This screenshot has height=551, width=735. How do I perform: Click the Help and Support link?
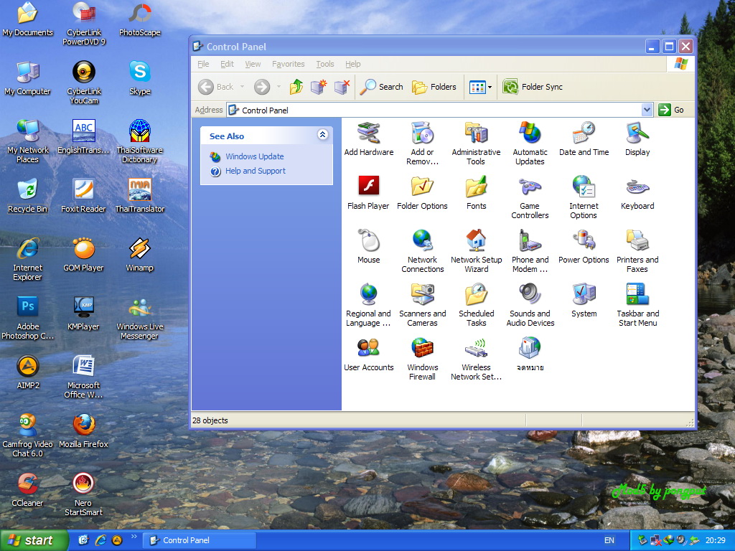(x=255, y=171)
